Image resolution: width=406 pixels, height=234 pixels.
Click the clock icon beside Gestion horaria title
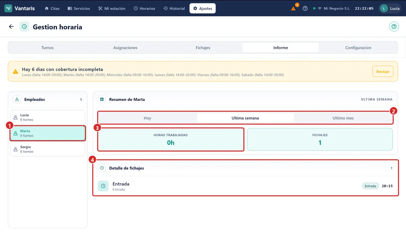tap(24, 27)
